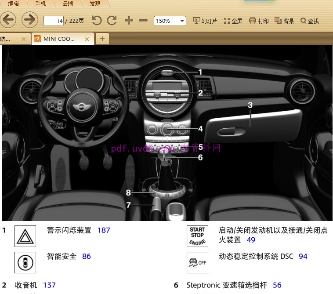Viewport: 333px width, 294px height.
Task: Enter full screen (全屏)
Action: point(233,21)
